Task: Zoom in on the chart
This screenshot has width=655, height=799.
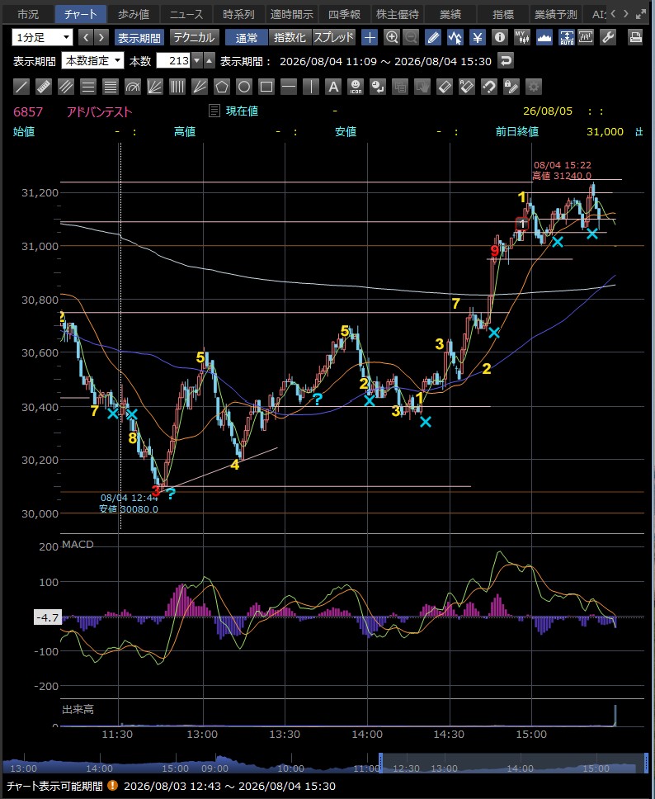Action: click(x=392, y=37)
